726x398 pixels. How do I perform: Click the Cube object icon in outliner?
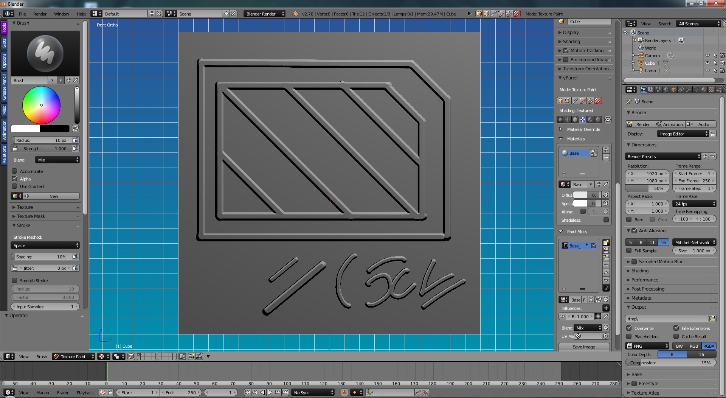pyautogui.click(x=641, y=63)
